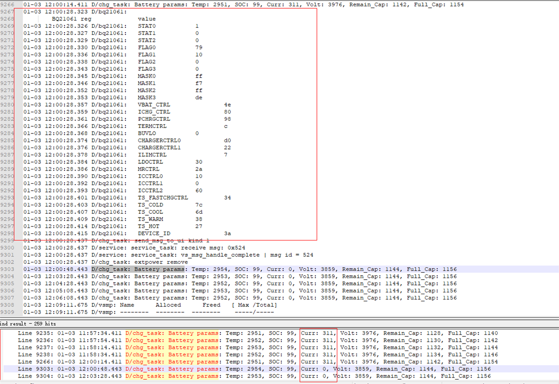Open search result for Line 9304
Image resolution: width=559 pixels, height=384 pixels.
[x=254, y=376]
